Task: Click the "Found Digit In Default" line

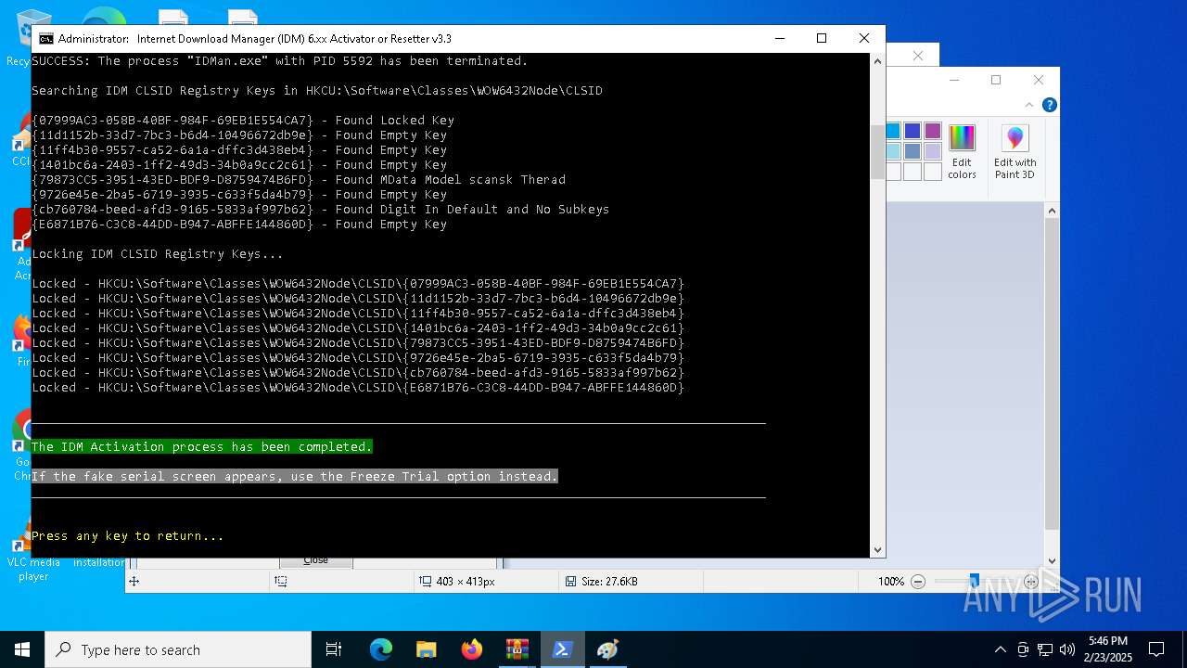Action: (321, 210)
